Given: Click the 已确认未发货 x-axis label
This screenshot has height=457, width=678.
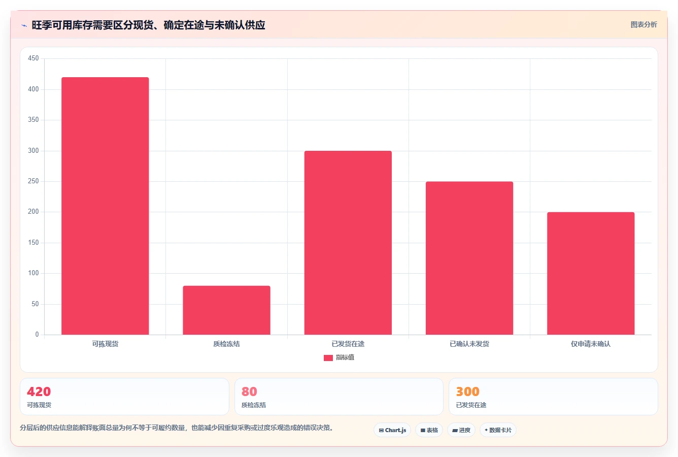Looking at the screenshot, I should point(469,344).
